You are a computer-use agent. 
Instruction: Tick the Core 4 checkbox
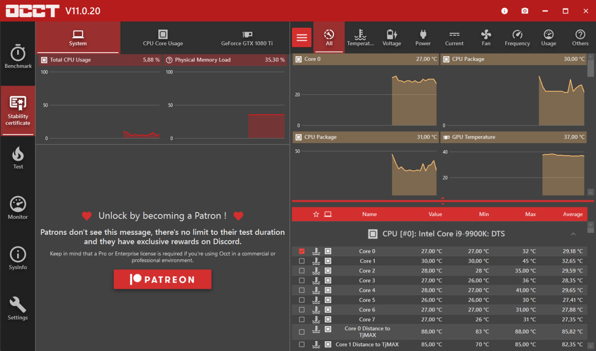302,290
